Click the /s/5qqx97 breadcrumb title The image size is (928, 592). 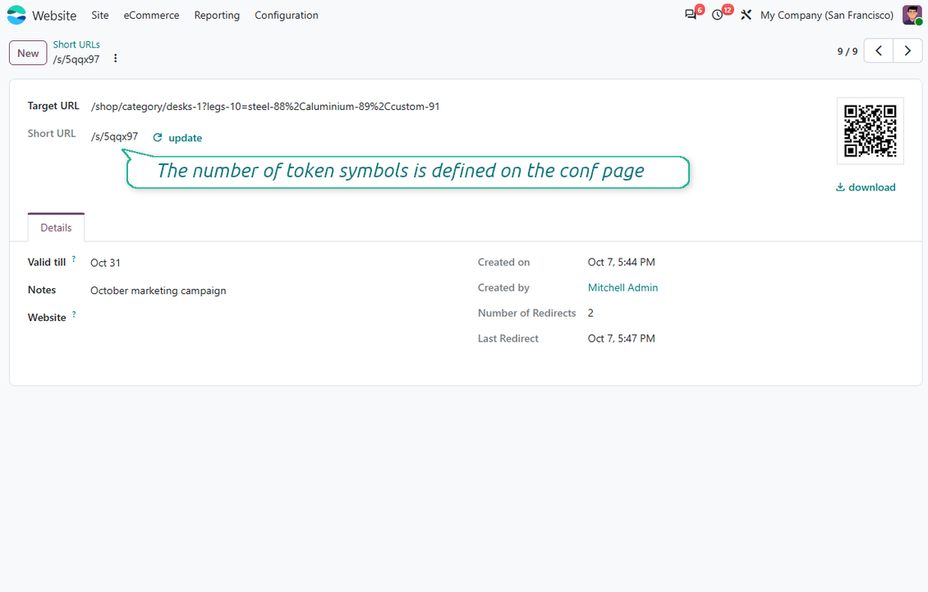tap(76, 59)
